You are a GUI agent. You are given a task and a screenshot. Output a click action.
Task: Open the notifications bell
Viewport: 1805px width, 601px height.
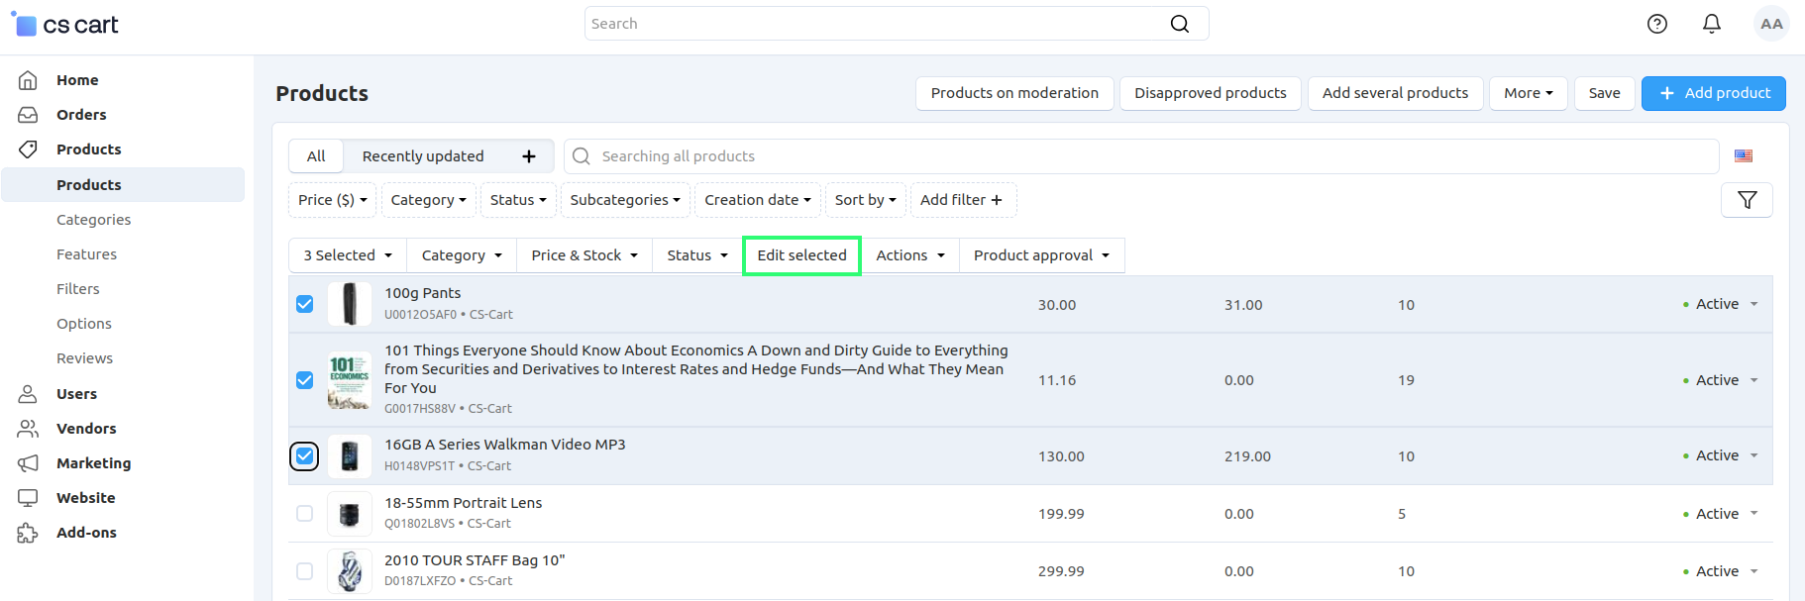1712,24
